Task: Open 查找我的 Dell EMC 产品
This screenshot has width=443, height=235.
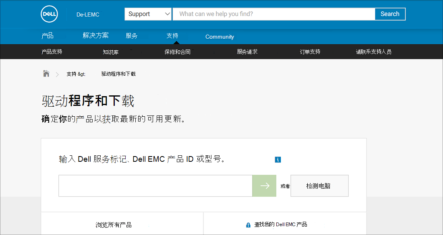Action: click(281, 225)
